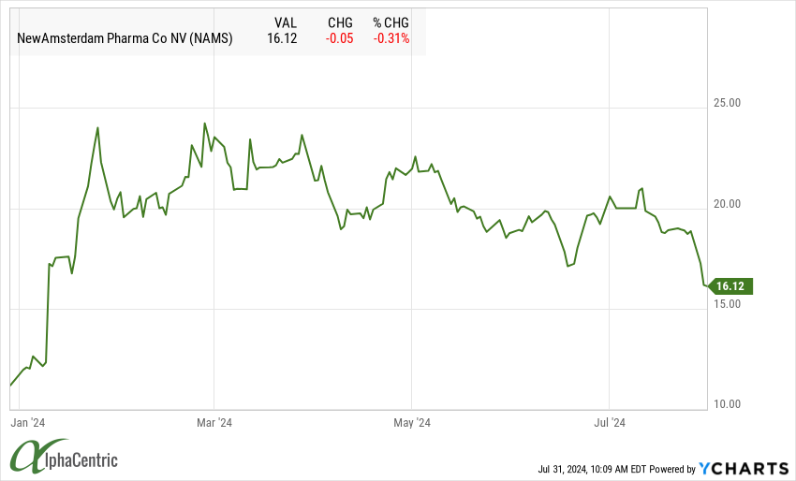Image resolution: width=796 pixels, height=481 pixels.
Task: Click the AlphaCentric logo
Action: (65, 456)
